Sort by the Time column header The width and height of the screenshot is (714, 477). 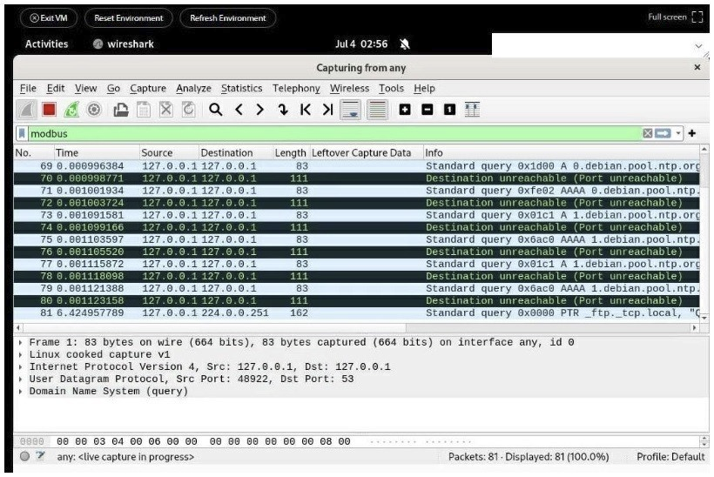pyautogui.click(x=97, y=153)
